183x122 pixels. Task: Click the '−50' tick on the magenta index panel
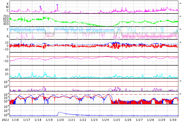pos(6,61)
